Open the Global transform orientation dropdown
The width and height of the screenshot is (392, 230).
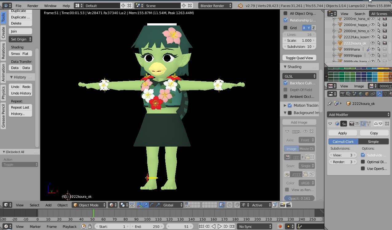pyautogui.click(x=172, y=205)
